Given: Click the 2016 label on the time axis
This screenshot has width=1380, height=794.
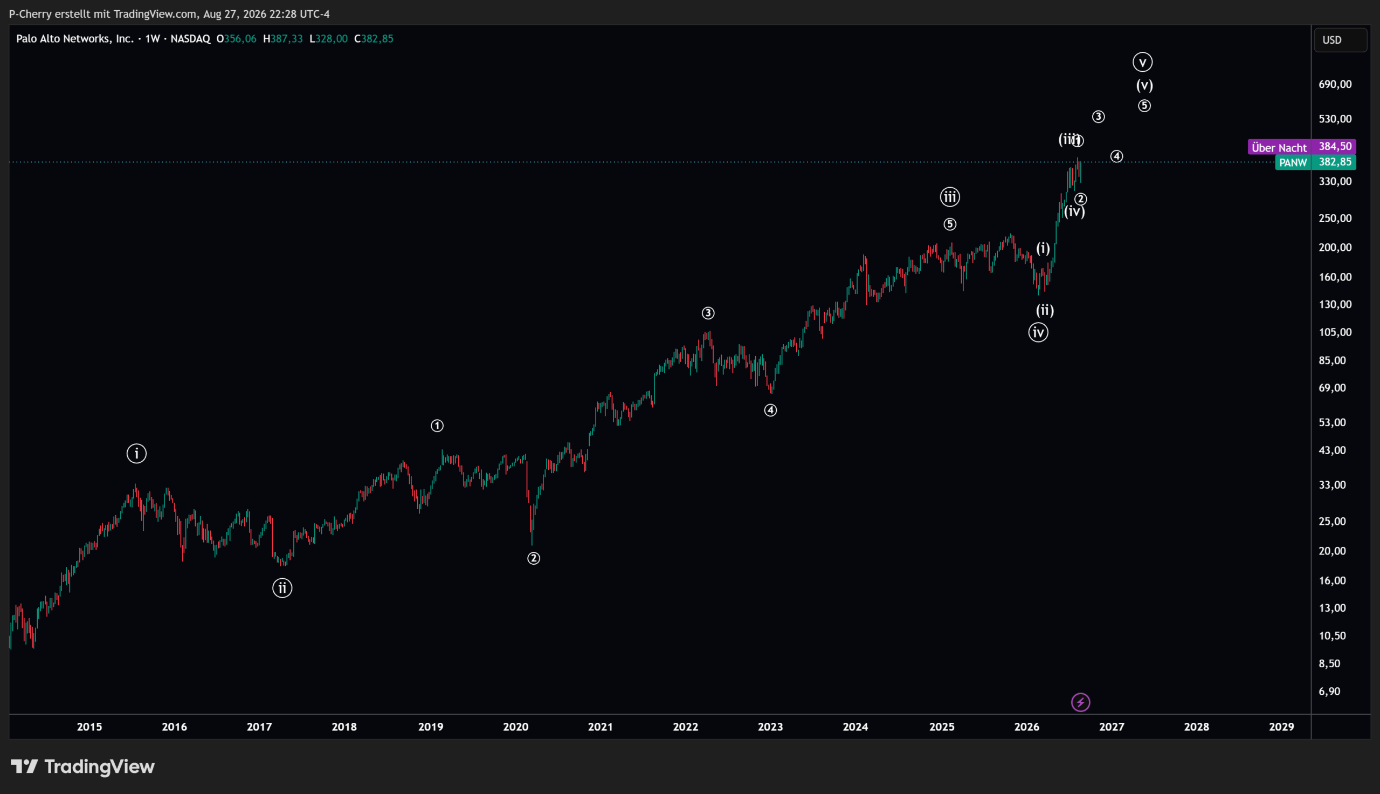Looking at the screenshot, I should tap(174, 727).
